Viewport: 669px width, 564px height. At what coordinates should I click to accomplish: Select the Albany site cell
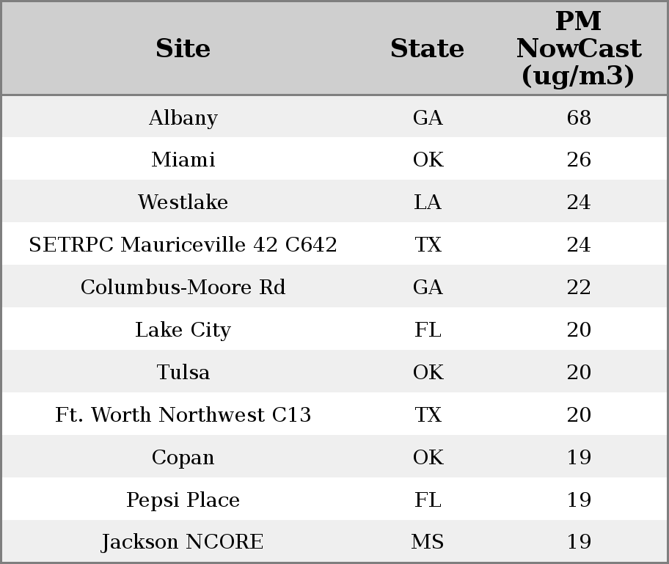[183, 118]
